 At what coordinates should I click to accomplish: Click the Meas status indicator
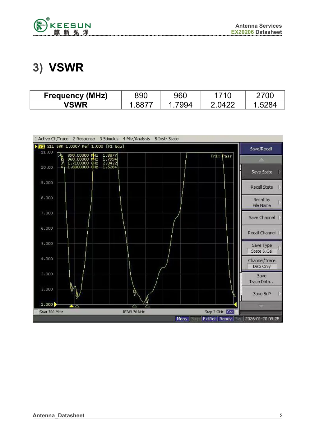[x=182, y=319]
